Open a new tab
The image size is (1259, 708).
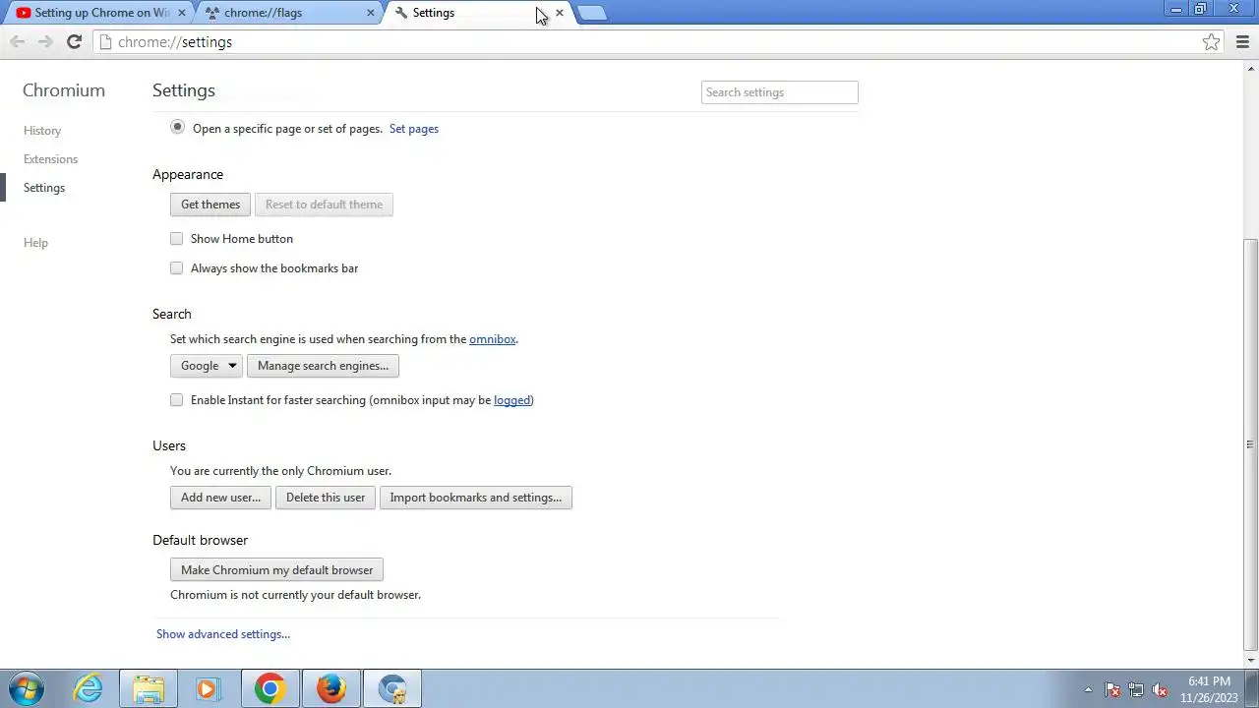pyautogui.click(x=591, y=13)
